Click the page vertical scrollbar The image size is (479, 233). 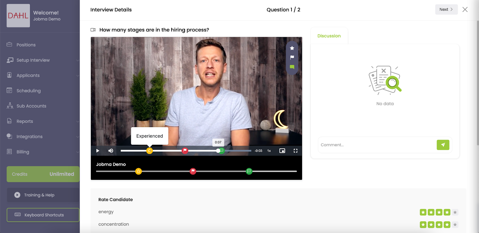[478, 83]
